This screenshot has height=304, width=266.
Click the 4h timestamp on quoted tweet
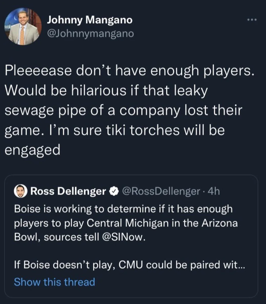214,191
